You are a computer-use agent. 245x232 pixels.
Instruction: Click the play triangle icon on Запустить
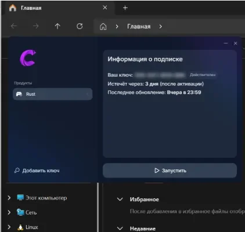click(x=157, y=171)
